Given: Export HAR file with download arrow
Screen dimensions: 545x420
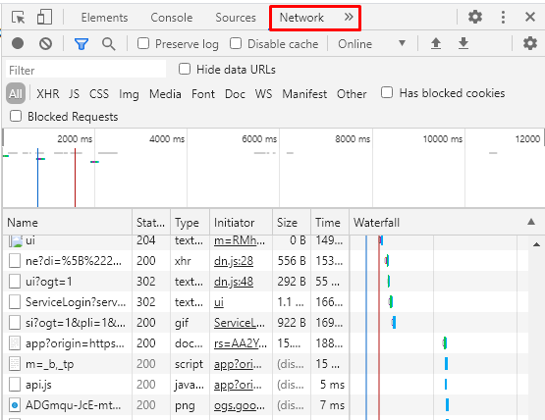Looking at the screenshot, I should click(x=463, y=44).
